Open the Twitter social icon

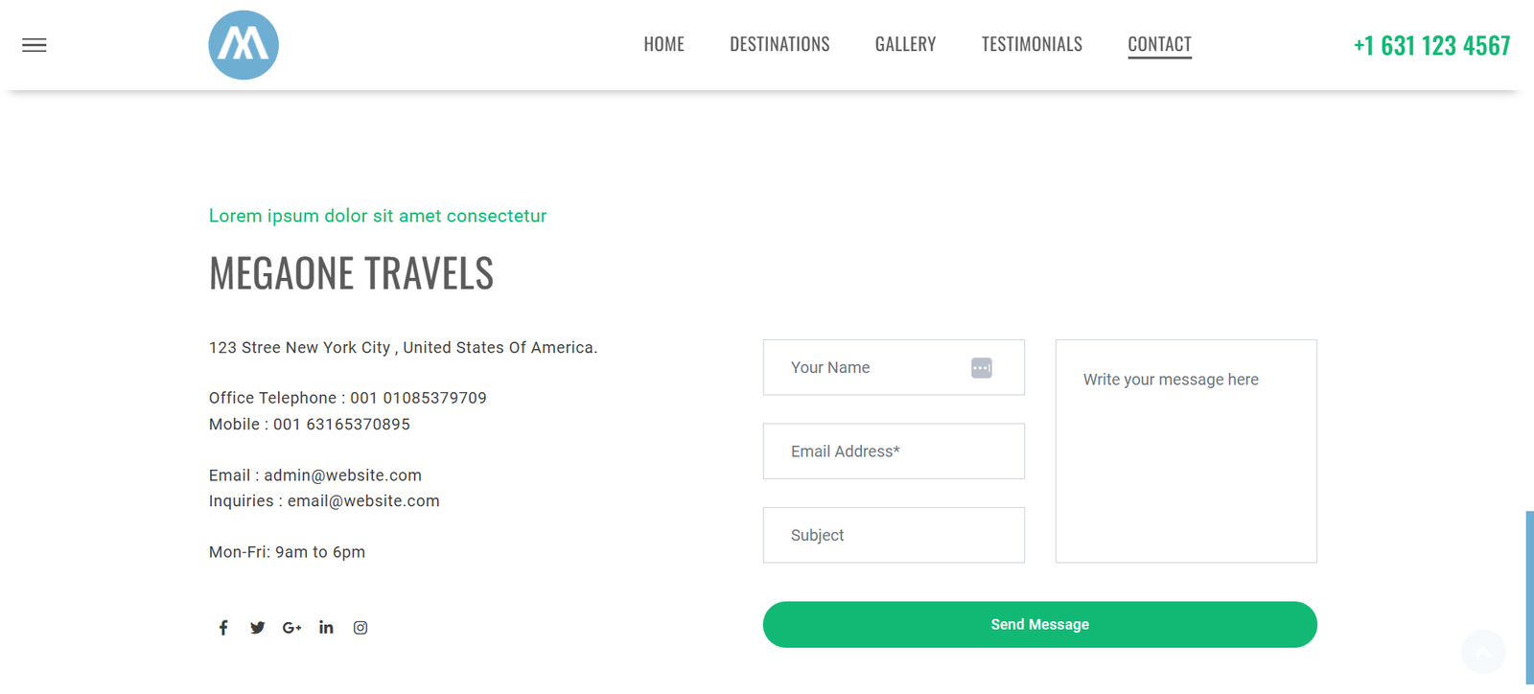click(257, 628)
